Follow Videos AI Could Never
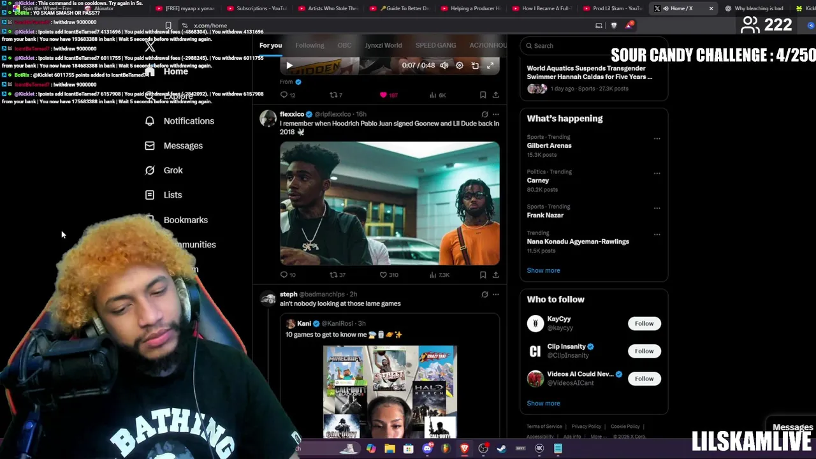816x459 pixels. 644,379
